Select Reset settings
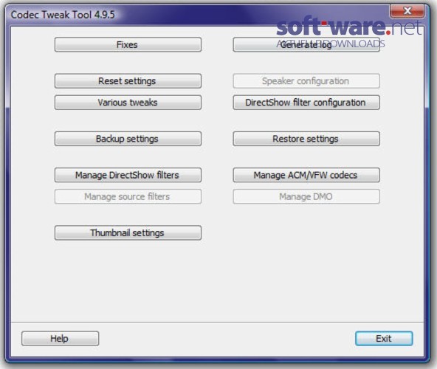The width and height of the screenshot is (437, 369). coord(128,81)
